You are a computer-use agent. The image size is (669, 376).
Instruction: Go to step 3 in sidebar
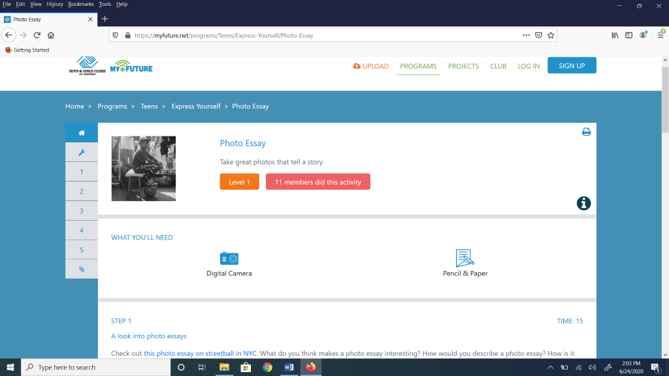82,211
